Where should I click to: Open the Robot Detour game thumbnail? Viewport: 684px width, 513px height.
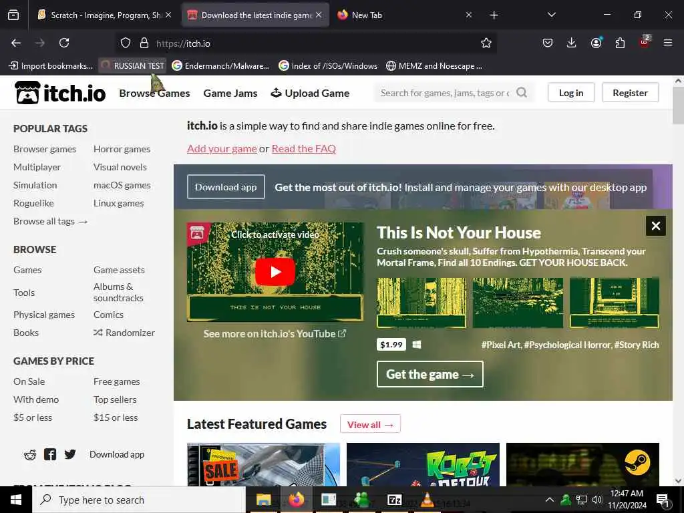click(x=423, y=465)
